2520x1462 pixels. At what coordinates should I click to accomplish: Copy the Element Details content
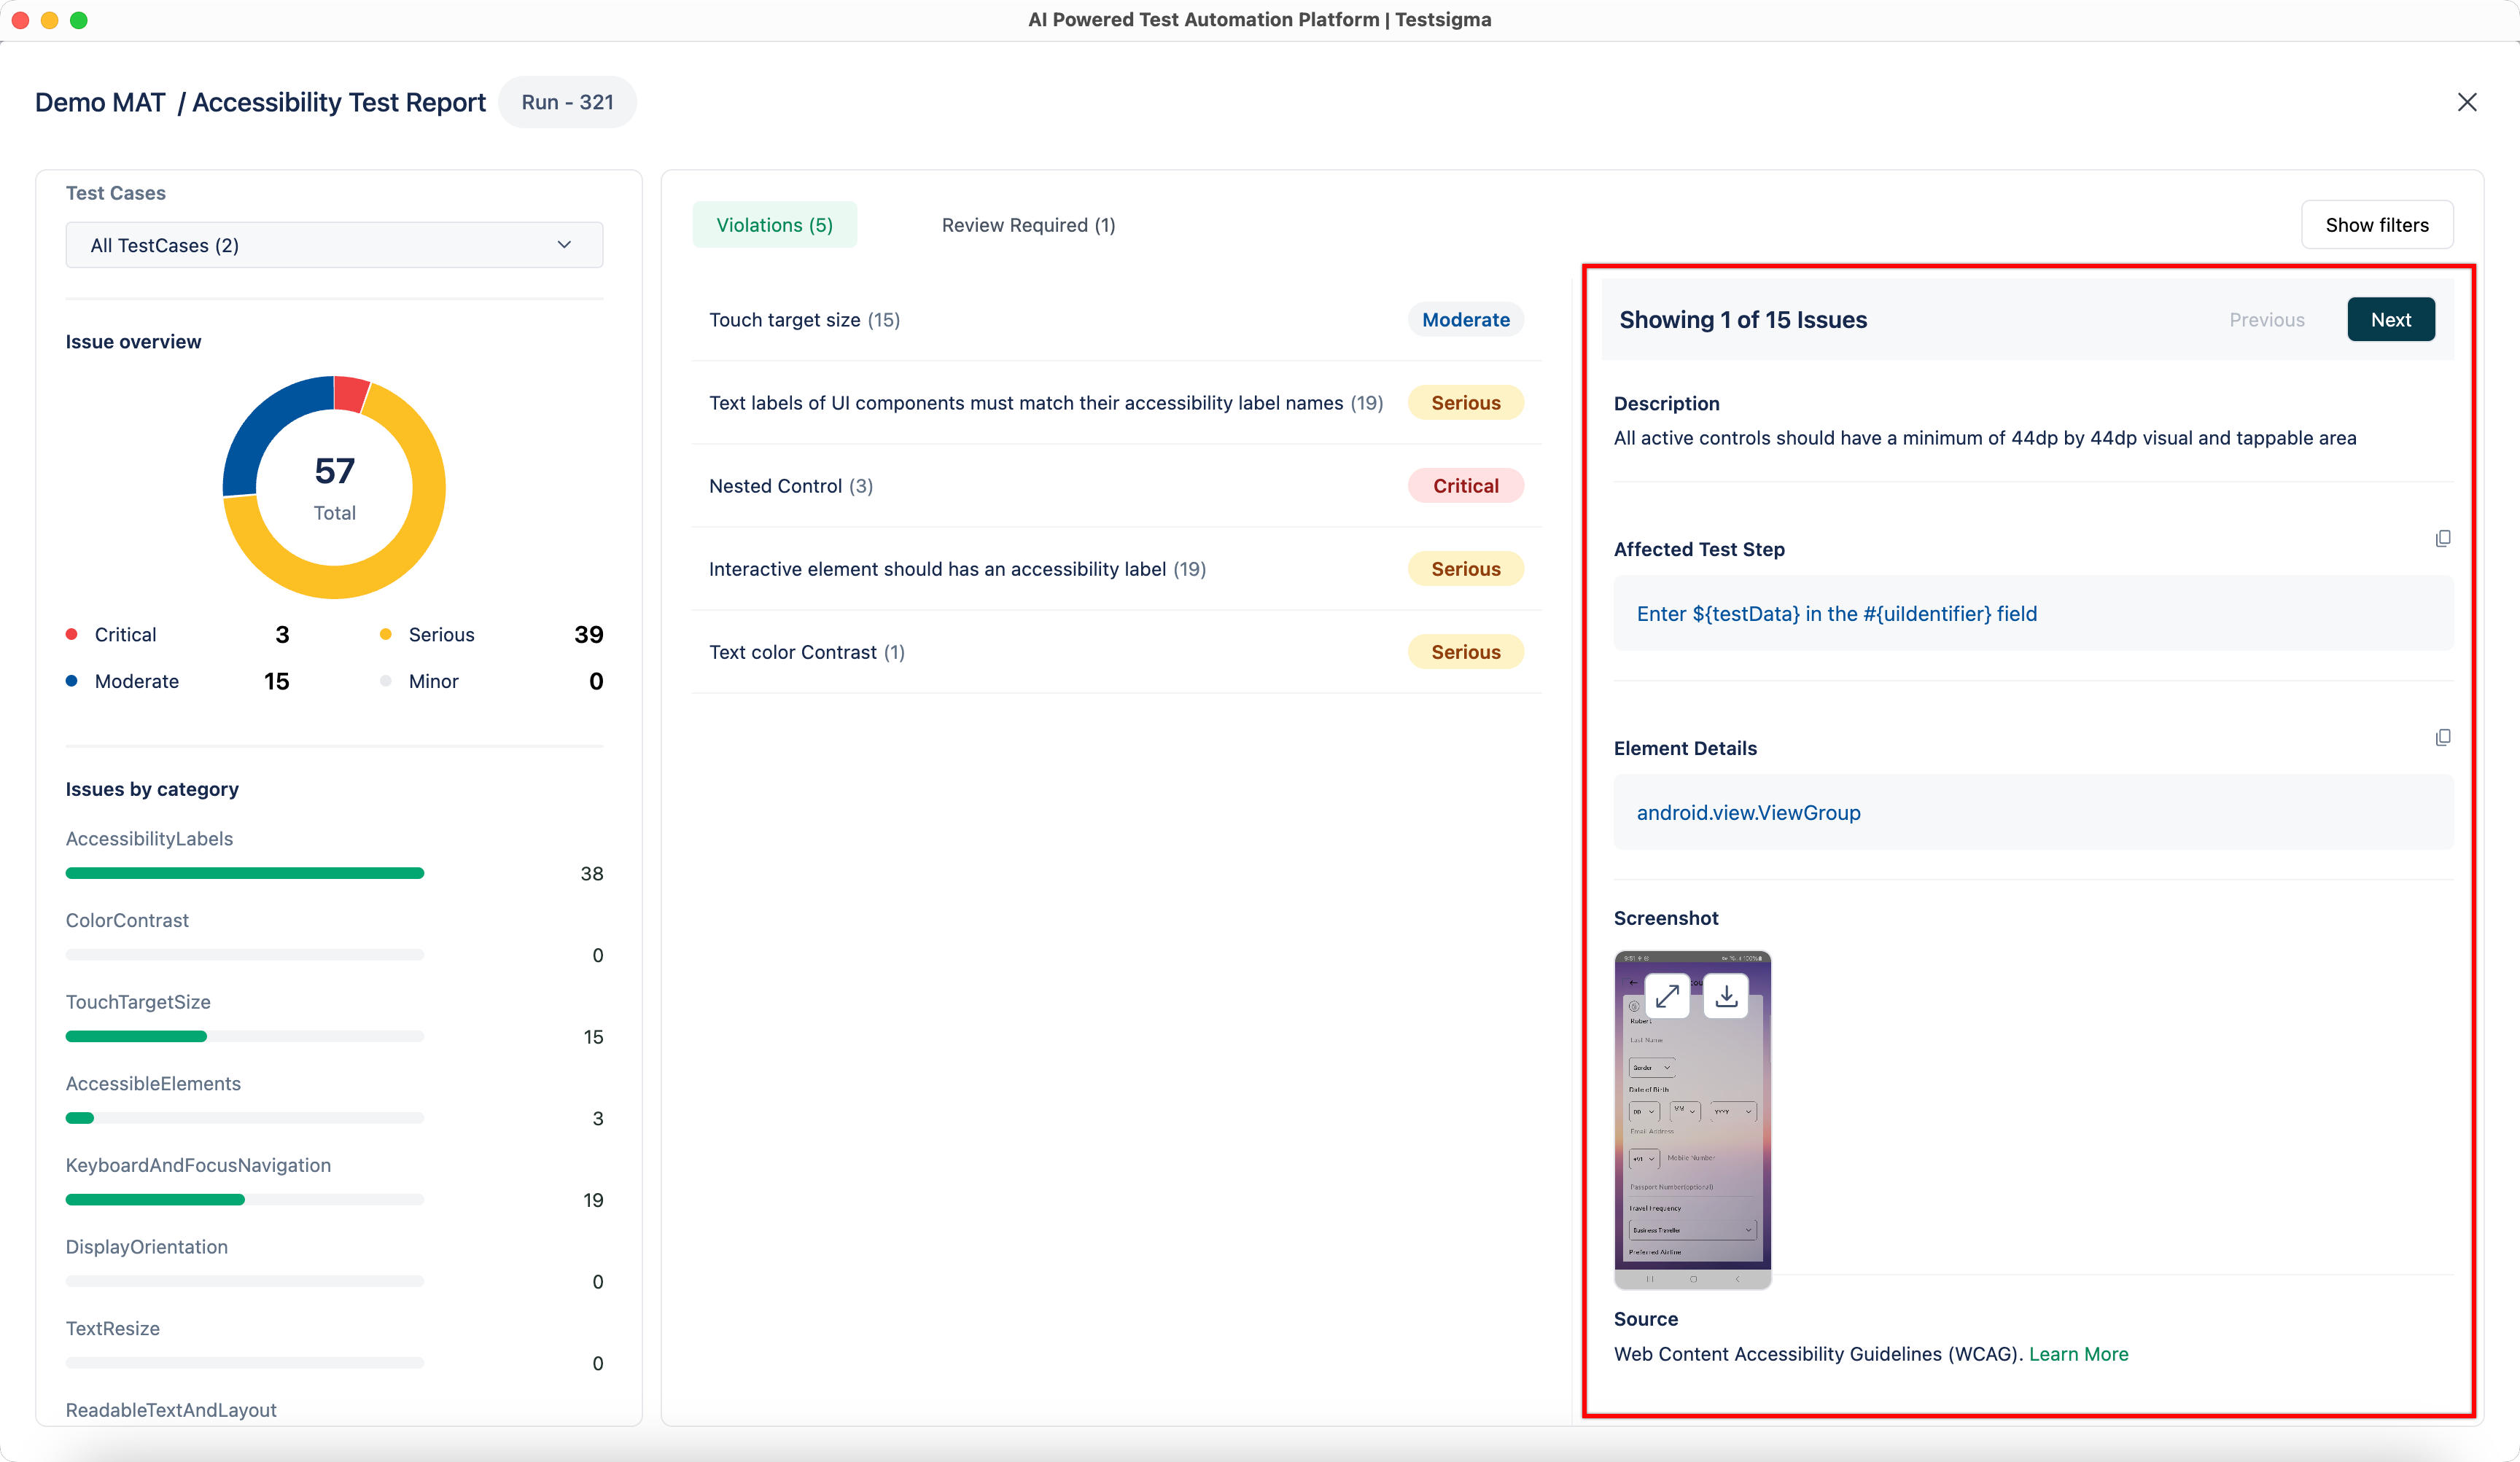(x=2444, y=737)
